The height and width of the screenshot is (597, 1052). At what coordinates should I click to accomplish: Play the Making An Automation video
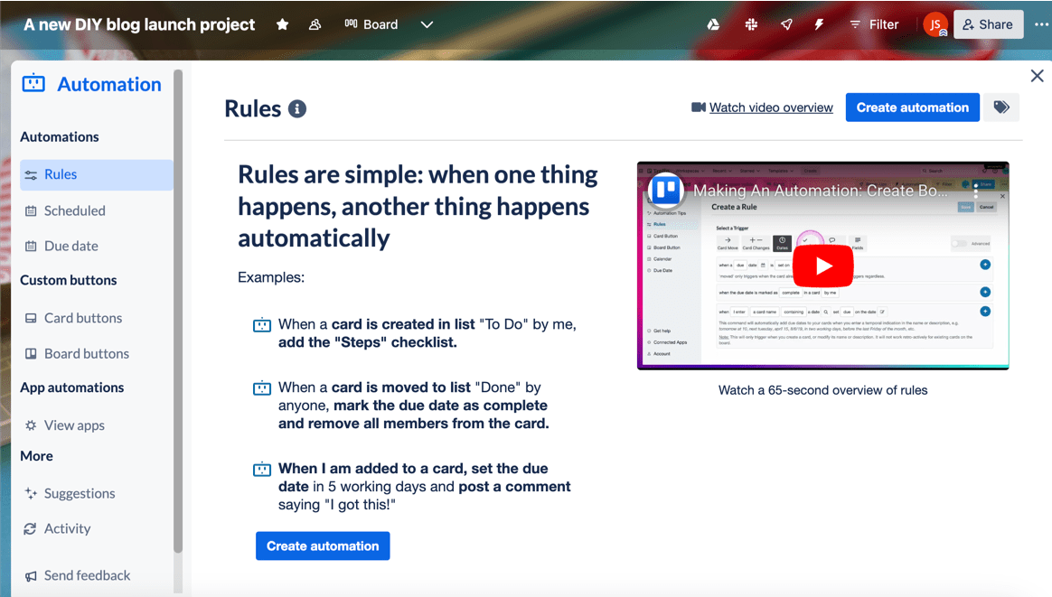822,266
